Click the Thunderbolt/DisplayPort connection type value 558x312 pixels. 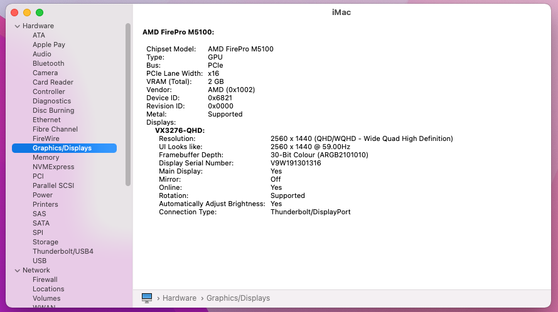point(311,212)
